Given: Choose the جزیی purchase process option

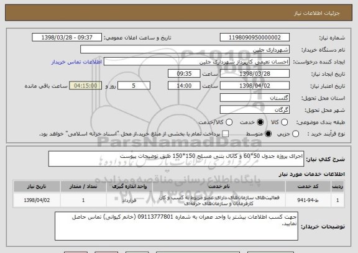Looking at the screenshot, I should [x=295, y=134].
